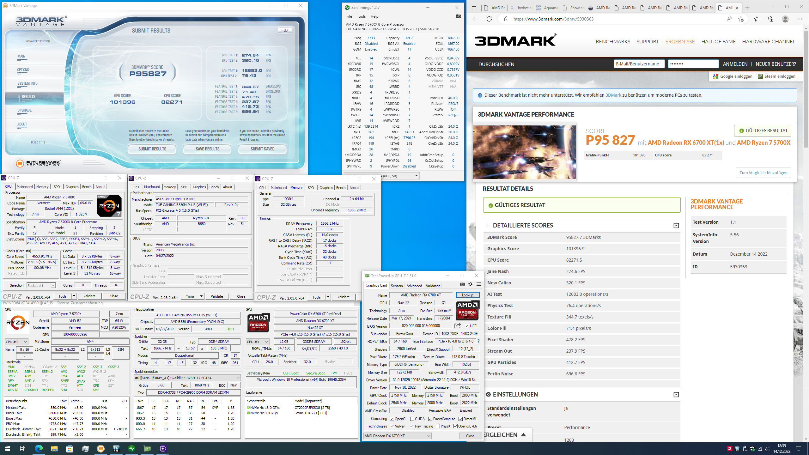Toggle the DirectCompute checkbox in GPU-Z
This screenshot has height=455, width=809.
coord(430,419)
